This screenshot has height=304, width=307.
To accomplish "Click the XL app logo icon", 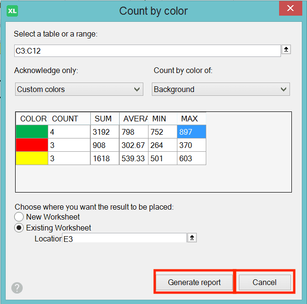I will 12,11.
